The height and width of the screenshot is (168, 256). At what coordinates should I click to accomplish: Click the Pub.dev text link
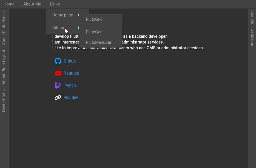point(71,97)
